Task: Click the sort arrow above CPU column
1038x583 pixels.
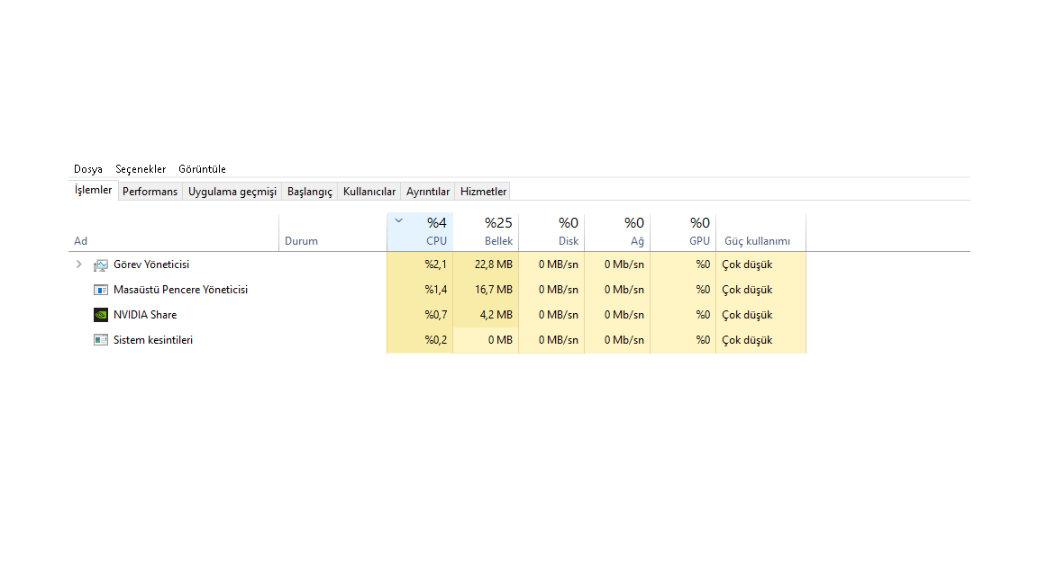Action: (x=399, y=220)
